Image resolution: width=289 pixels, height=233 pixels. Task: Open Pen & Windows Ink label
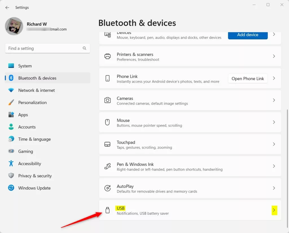pyautogui.click(x=135, y=164)
